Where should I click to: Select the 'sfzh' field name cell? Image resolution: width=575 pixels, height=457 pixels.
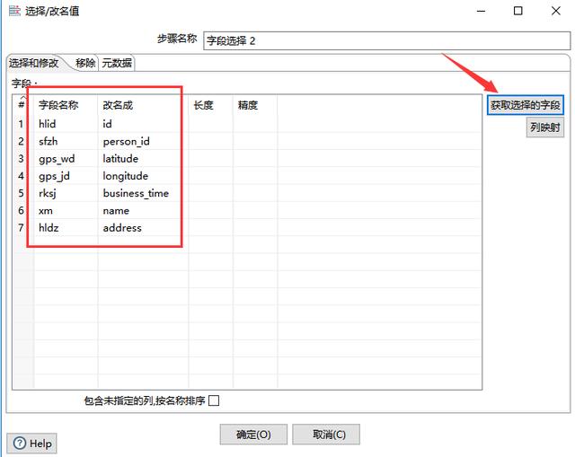coord(66,141)
